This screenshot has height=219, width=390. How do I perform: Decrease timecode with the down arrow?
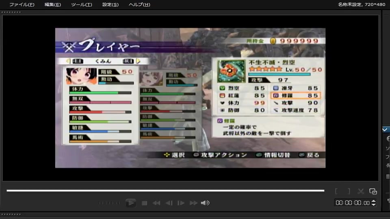373,204
